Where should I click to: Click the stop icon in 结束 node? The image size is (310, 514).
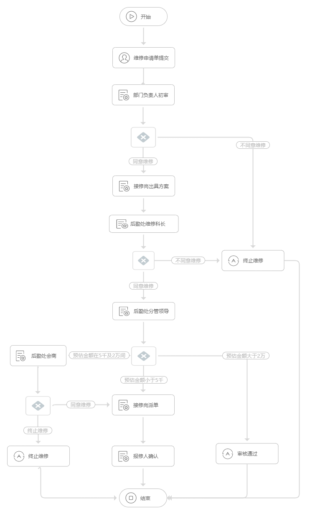[x=131, y=498]
